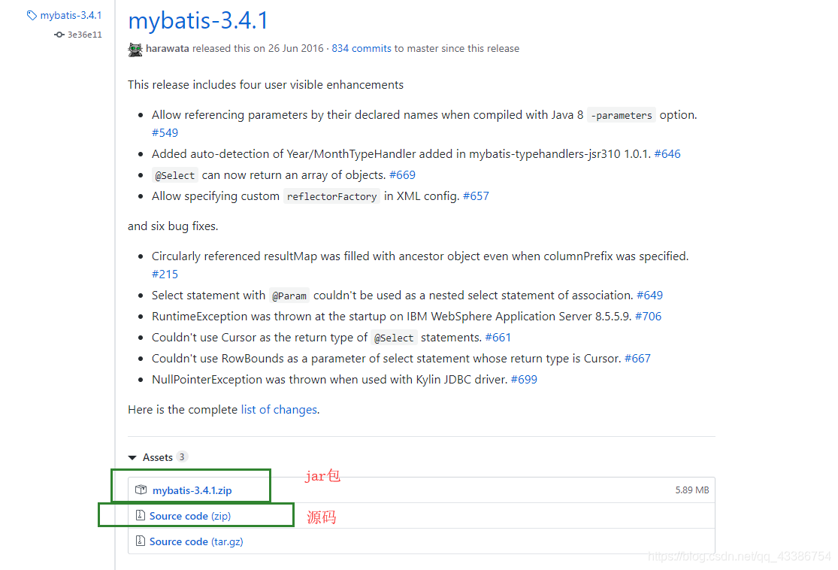Download mybatis-3.4.1.zip
Screen dimensions: 838x570
point(192,490)
